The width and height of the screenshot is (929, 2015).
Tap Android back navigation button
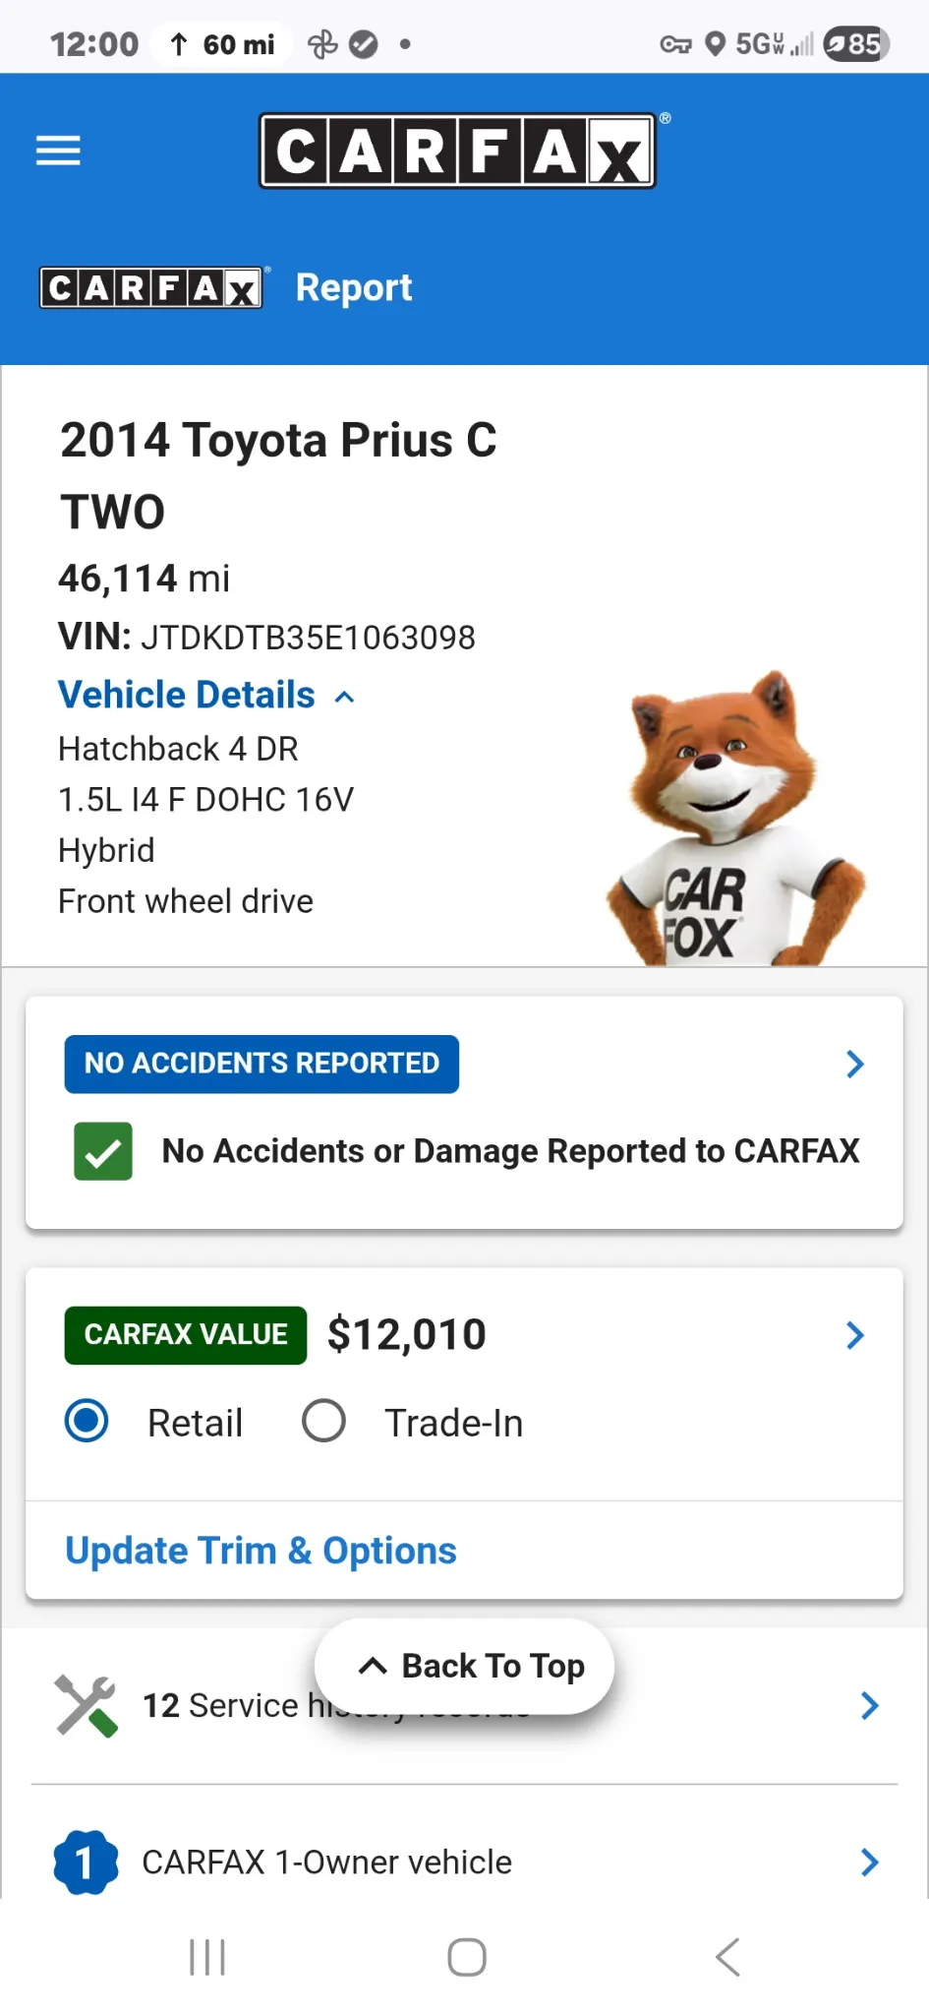[x=727, y=1957]
